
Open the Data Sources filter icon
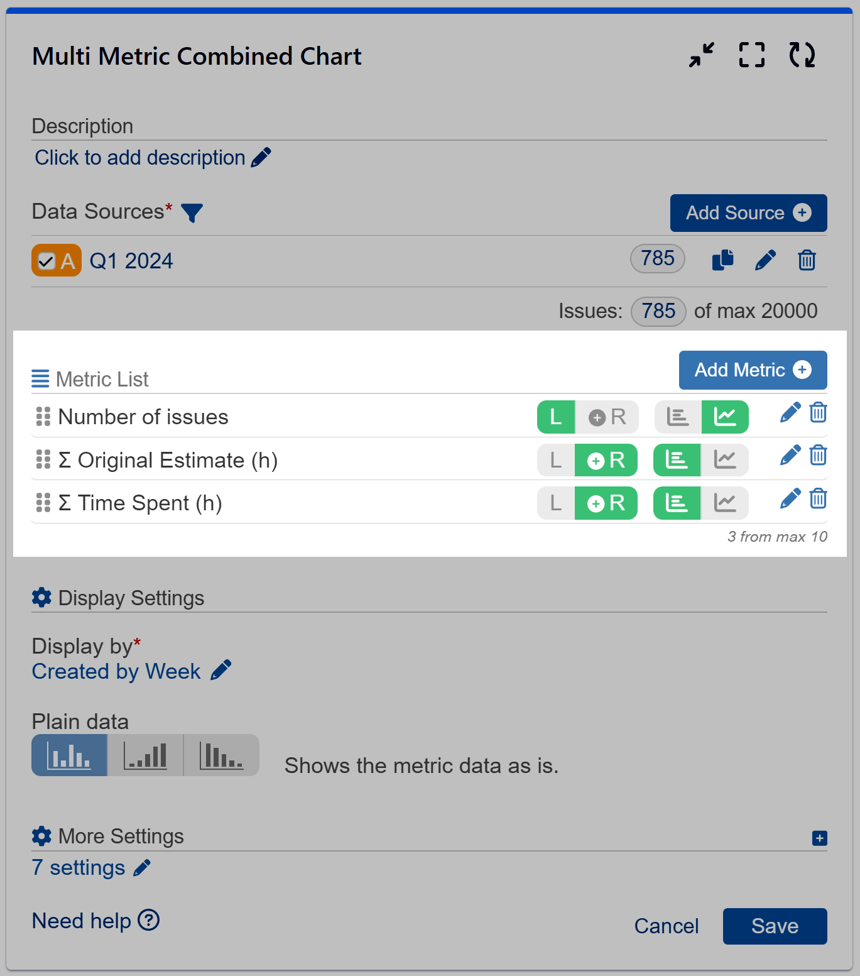(193, 214)
